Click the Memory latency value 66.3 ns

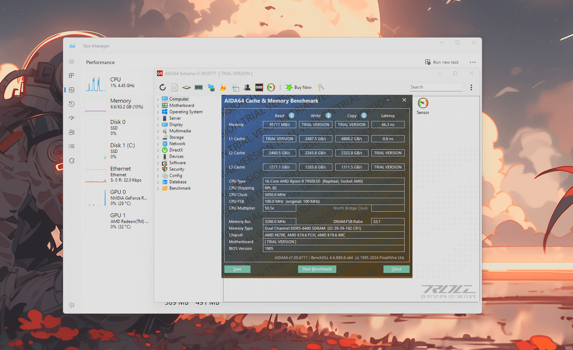pyautogui.click(x=388, y=125)
